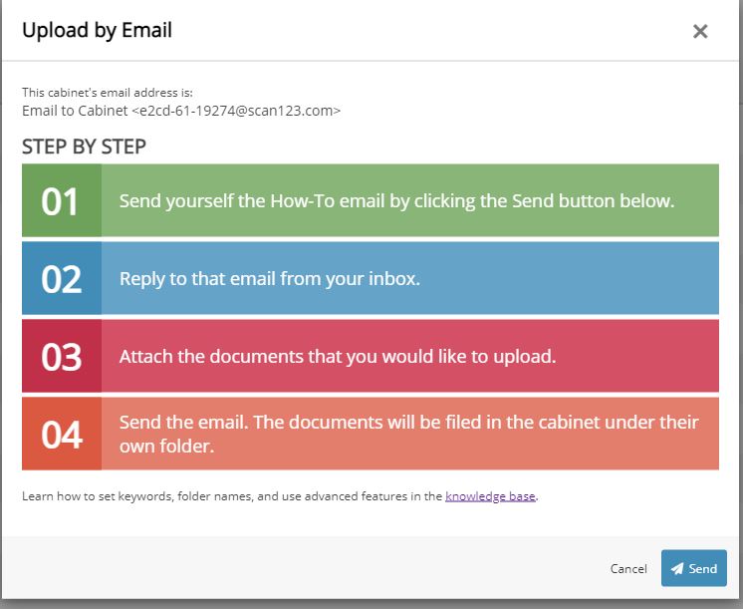The image size is (743, 609).
Task: Select the 'Send yourself the How-To email' step text
Action: [396, 200]
